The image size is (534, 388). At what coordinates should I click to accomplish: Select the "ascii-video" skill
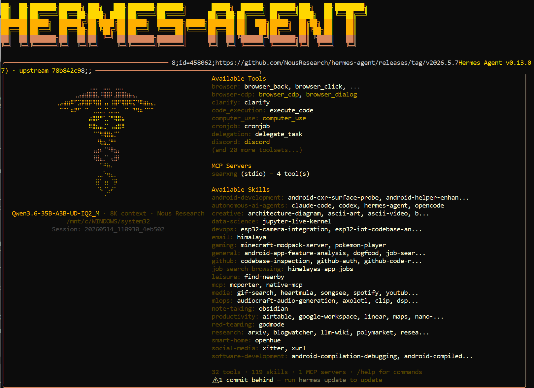[x=388, y=213]
